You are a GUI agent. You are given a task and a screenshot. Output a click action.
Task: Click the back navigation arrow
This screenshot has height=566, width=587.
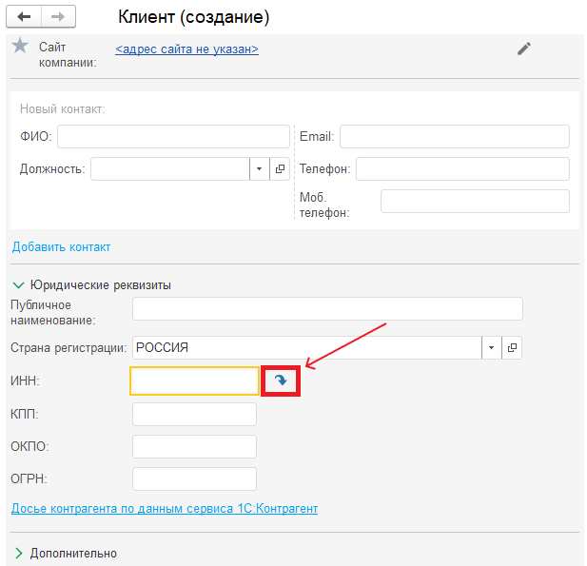(26, 18)
